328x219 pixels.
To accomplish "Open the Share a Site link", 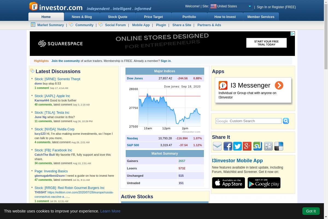I will (x=182, y=25).
